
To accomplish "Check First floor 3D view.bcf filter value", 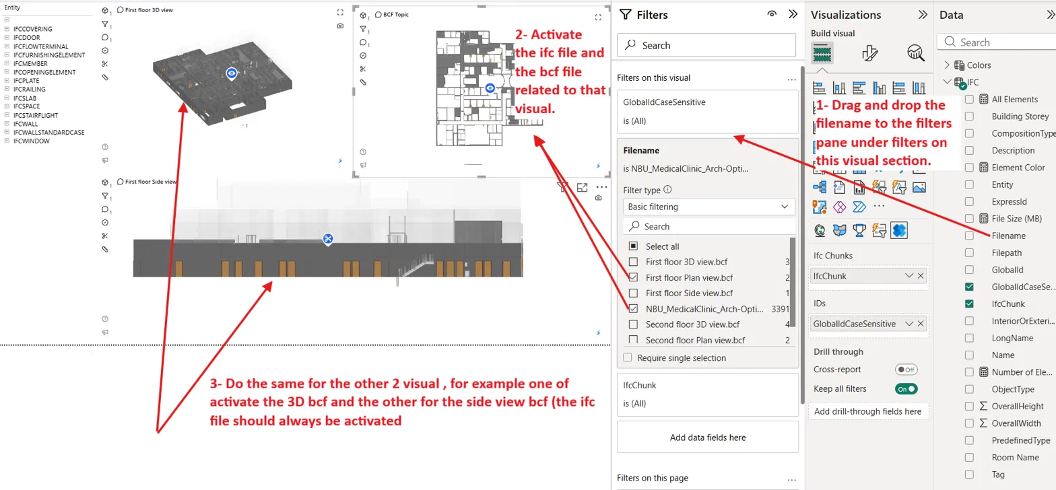I will (633, 262).
